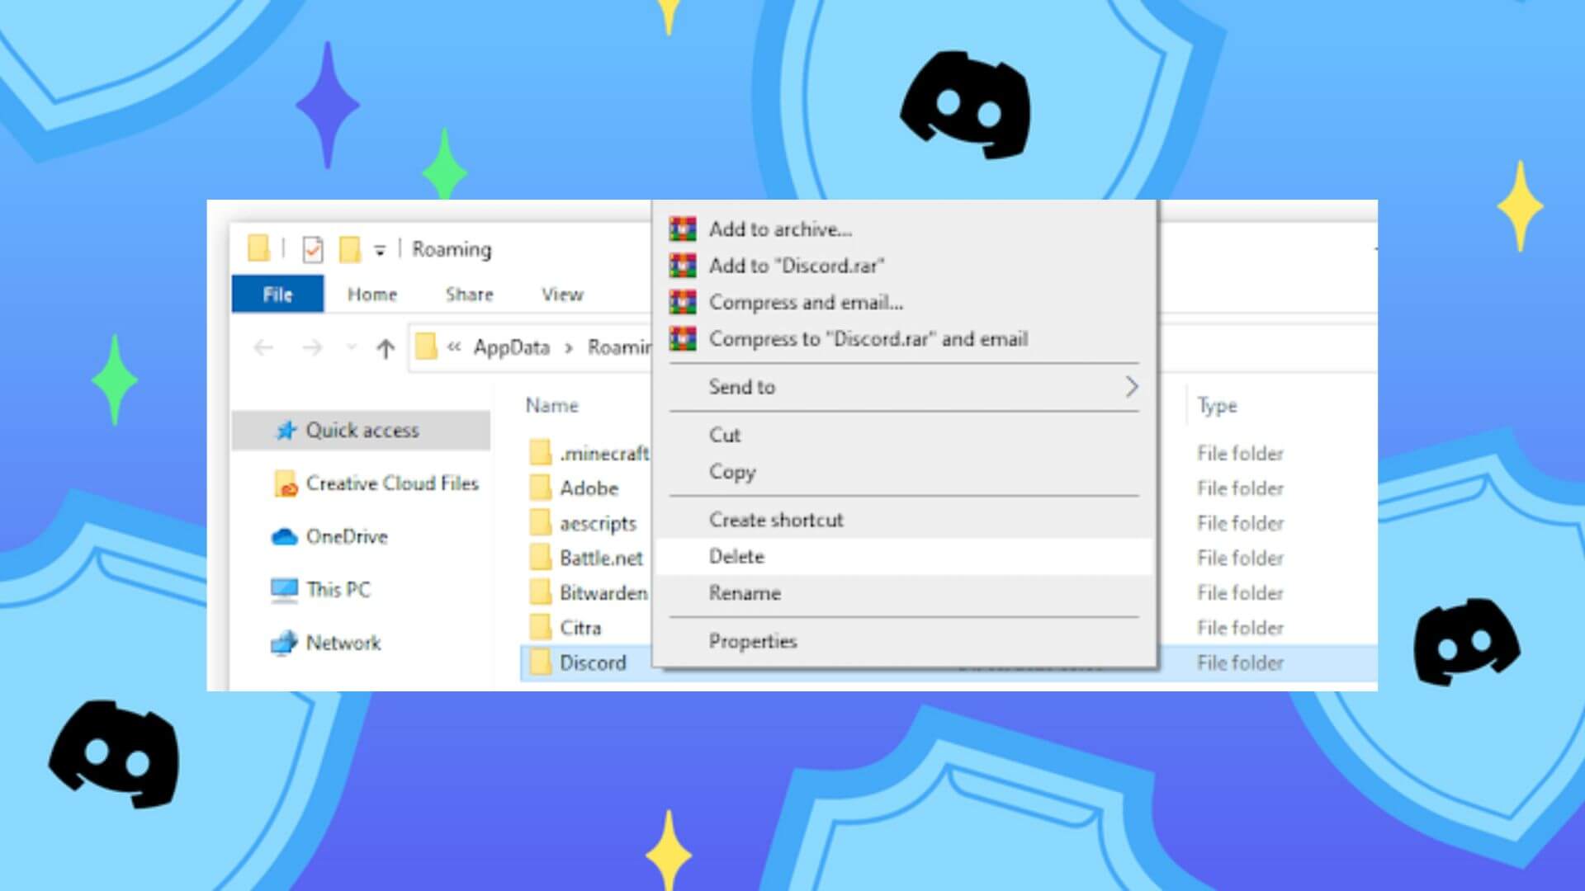The height and width of the screenshot is (891, 1585).
Task: Click the Network icon in sidebar
Action: click(x=284, y=643)
